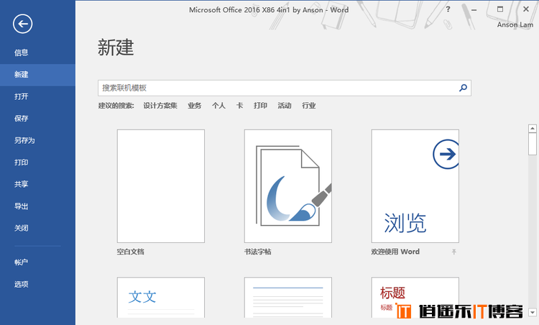
Task: Choose 另存为 from the sidebar
Action: 37,141
